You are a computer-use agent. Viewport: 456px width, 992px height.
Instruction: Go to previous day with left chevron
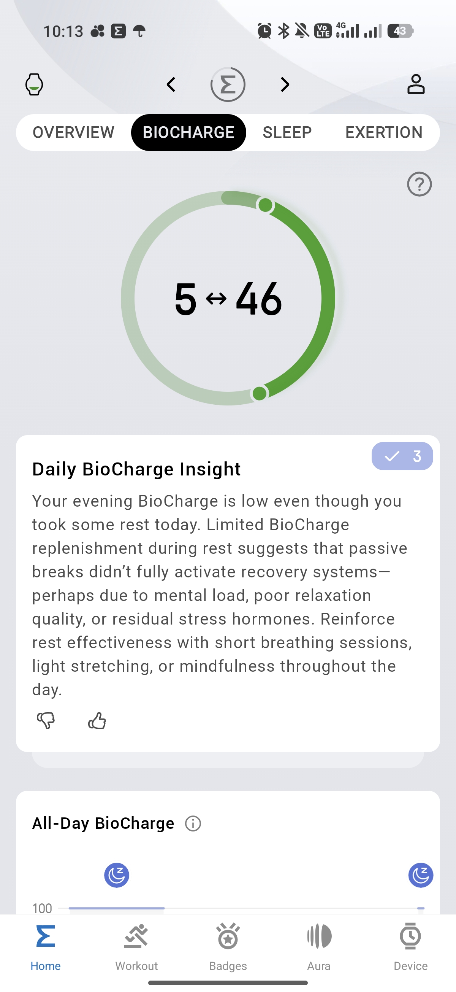(x=171, y=84)
